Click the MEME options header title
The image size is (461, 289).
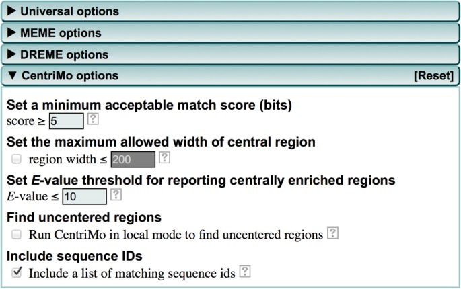[x=61, y=33]
